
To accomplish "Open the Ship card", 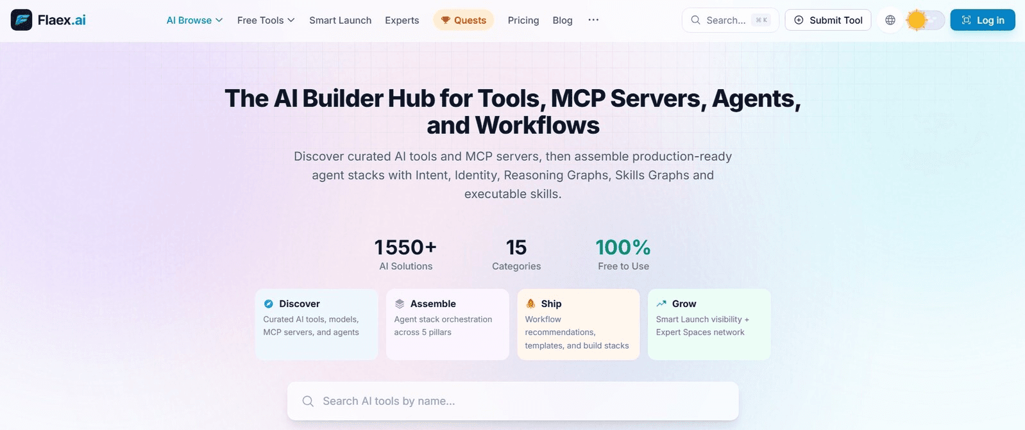I will pos(578,324).
